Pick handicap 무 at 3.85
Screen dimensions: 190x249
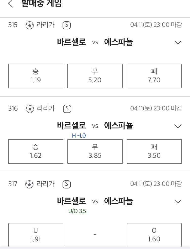(x=95, y=151)
